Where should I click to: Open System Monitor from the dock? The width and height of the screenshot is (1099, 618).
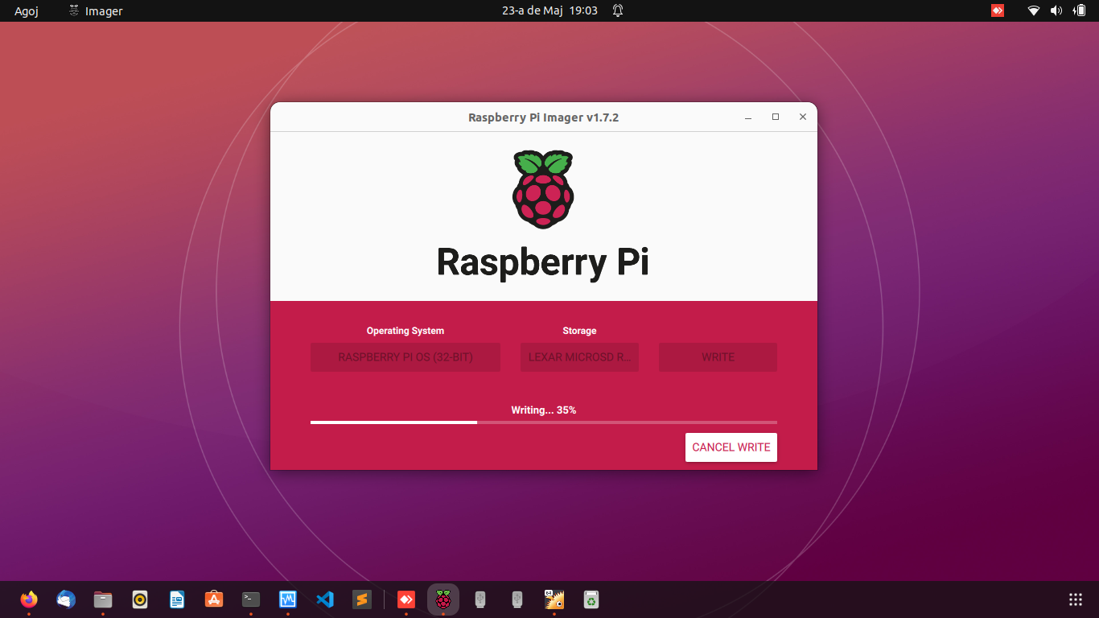tap(288, 599)
